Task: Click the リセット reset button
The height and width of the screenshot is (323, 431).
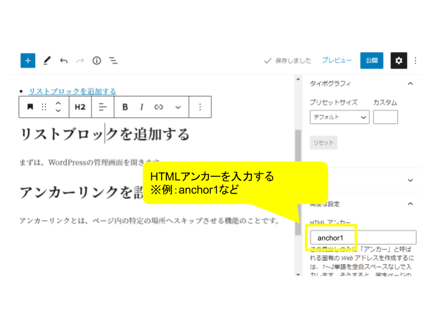Action: pos(323,142)
